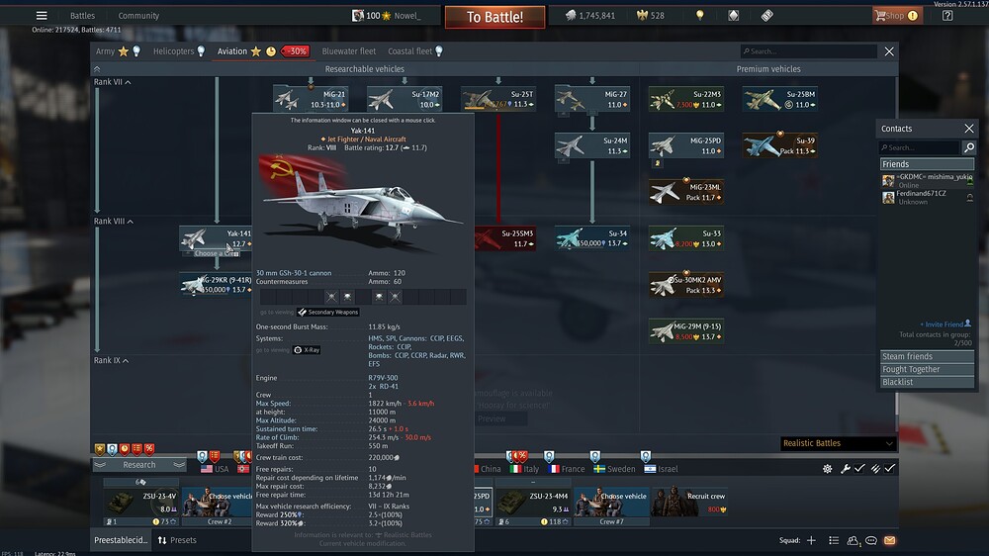989x556 pixels.
Task: Collapse the Rank IX section
Action: [x=111, y=360]
